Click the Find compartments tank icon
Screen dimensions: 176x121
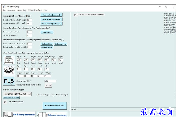(8, 114)
